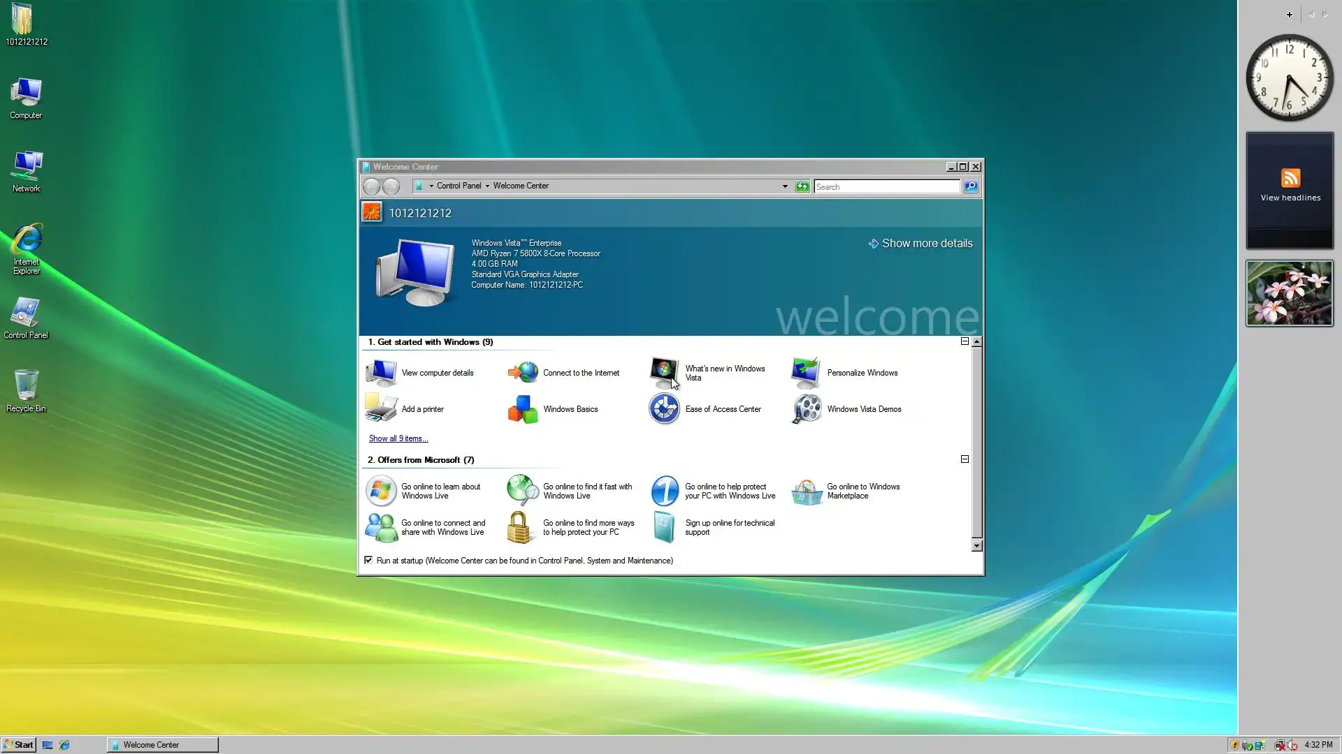This screenshot has height=754, width=1342.
Task: Click the Search input field
Action: coord(886,186)
